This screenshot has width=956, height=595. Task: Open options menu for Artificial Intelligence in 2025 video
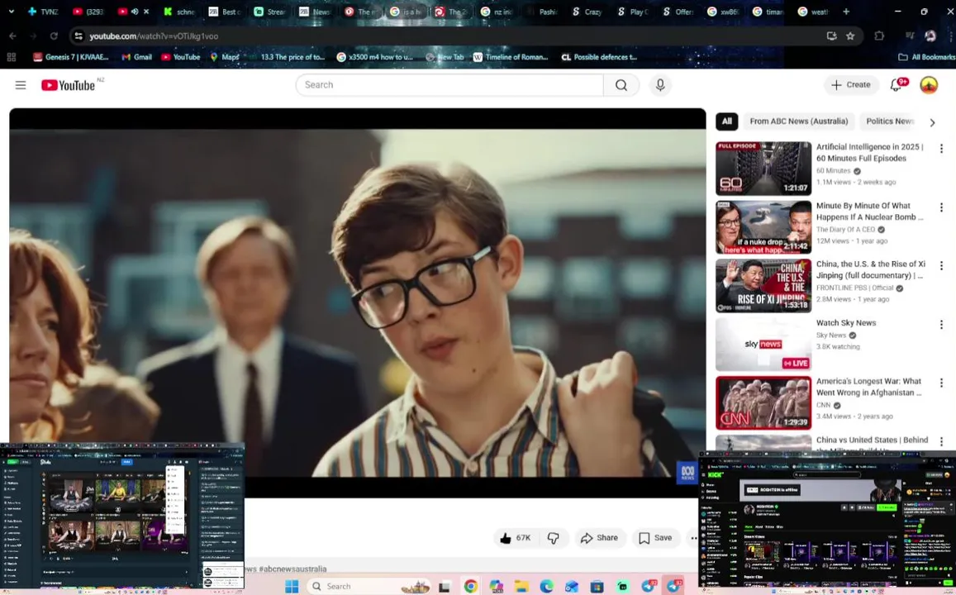coord(941,149)
